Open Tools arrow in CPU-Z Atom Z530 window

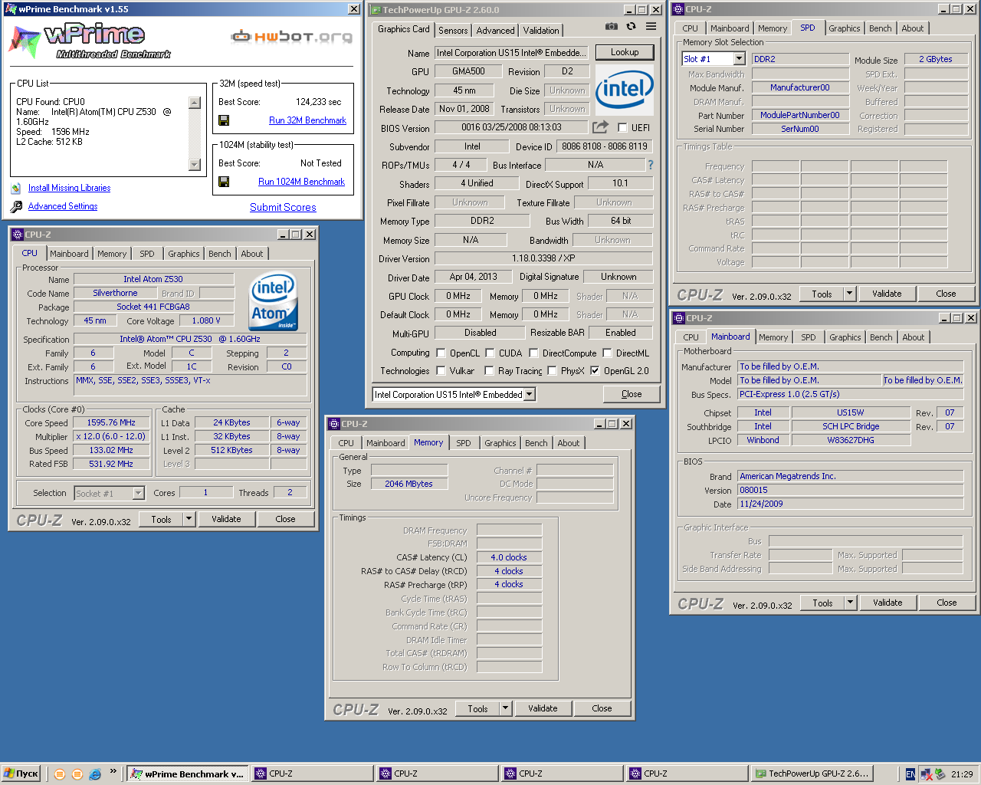point(189,519)
